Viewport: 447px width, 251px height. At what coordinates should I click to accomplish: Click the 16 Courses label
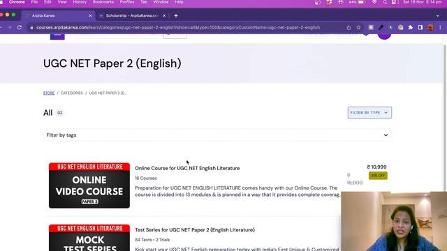click(x=146, y=178)
